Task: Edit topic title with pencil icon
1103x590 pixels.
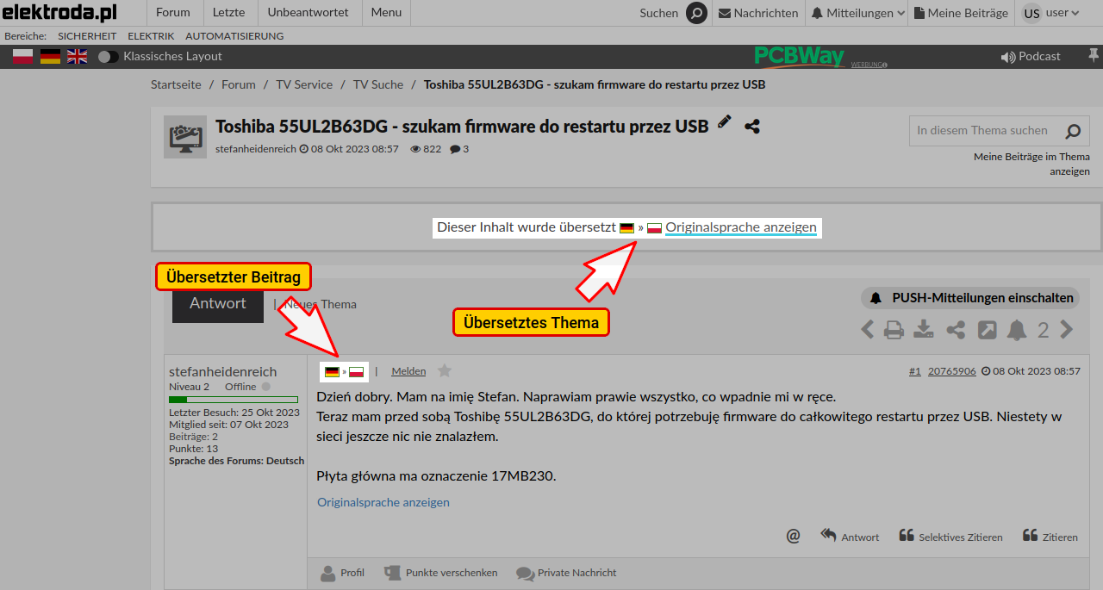Action: tap(725, 122)
